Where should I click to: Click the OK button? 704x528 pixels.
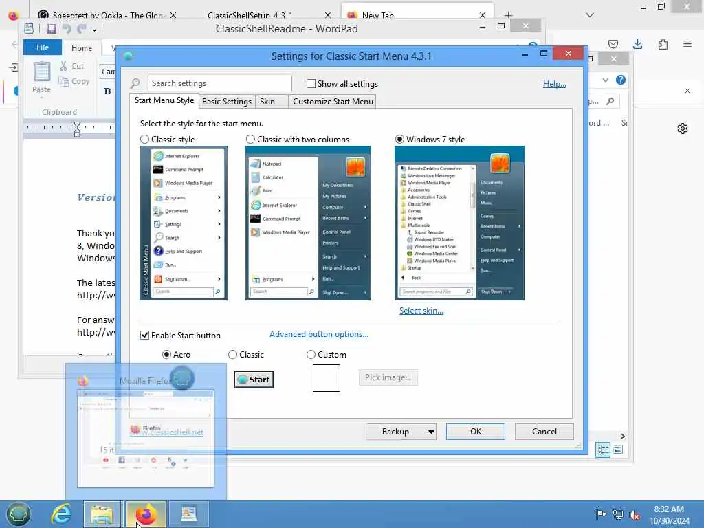pos(476,432)
